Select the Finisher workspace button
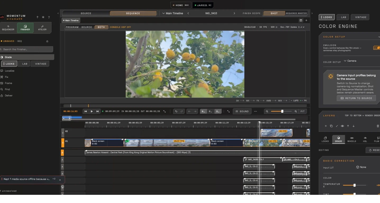The image size is (380, 203). click(x=25, y=28)
